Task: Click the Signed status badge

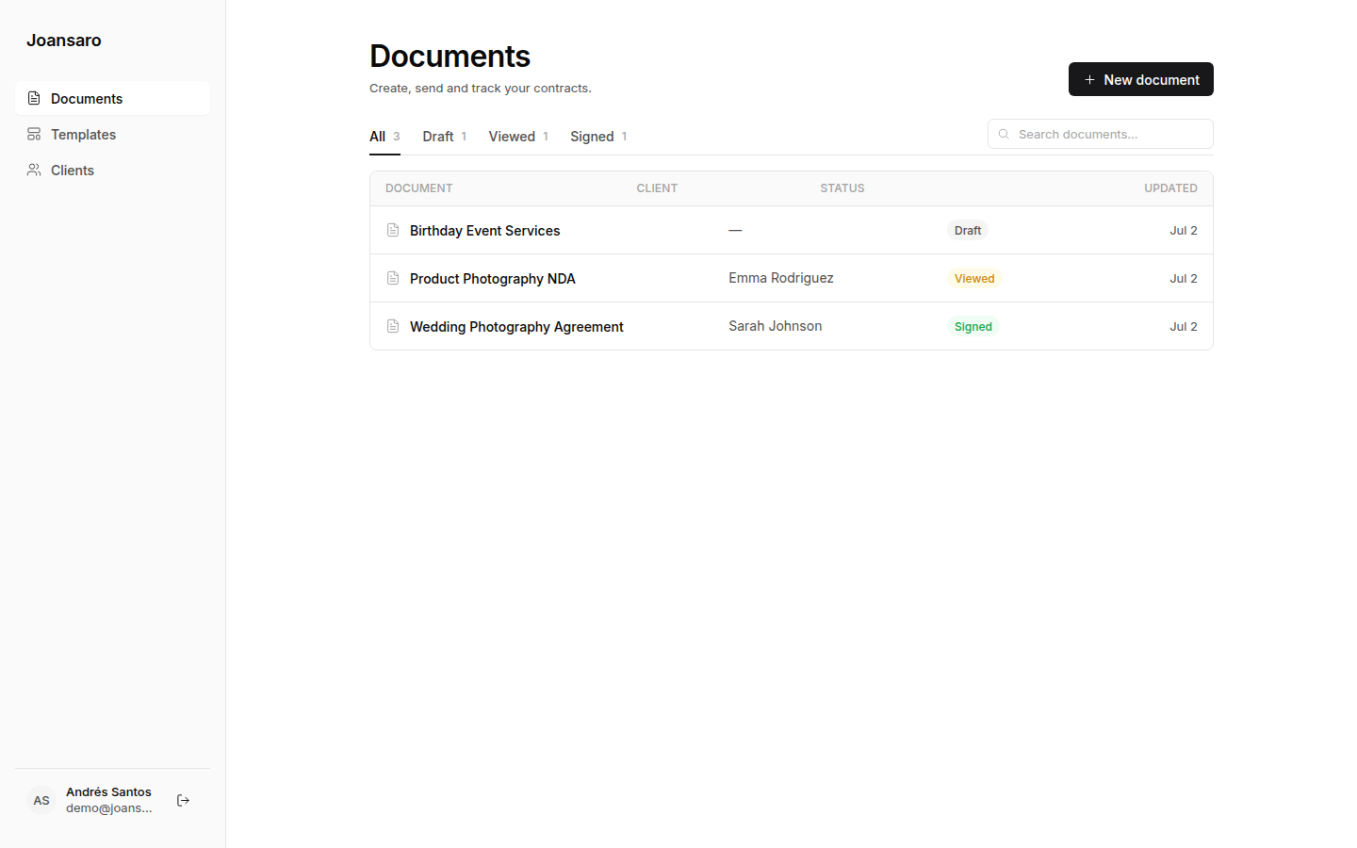Action: (x=973, y=326)
